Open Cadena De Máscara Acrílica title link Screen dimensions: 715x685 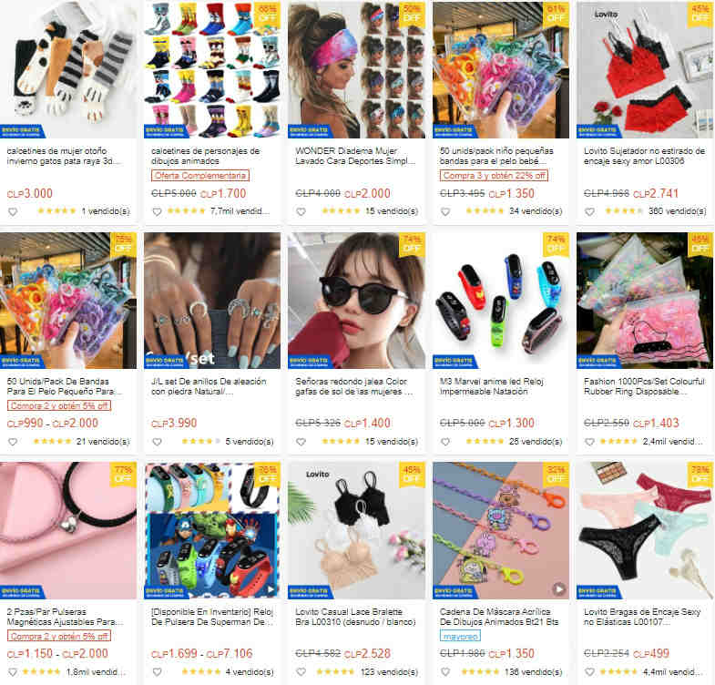(499, 617)
